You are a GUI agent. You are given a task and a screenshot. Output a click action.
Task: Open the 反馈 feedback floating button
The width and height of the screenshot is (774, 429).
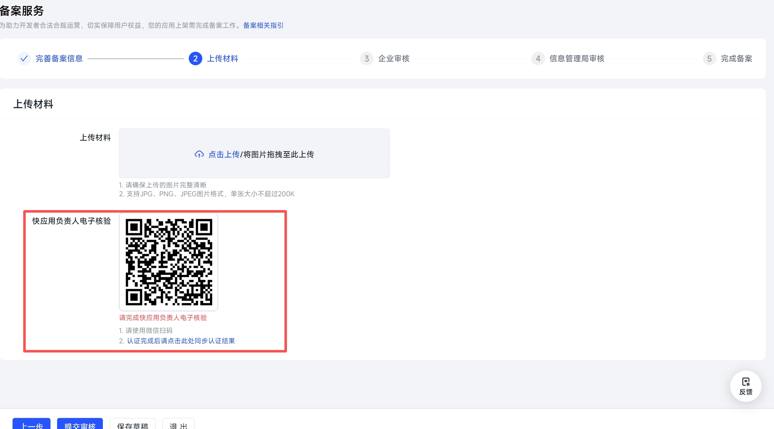click(x=746, y=386)
